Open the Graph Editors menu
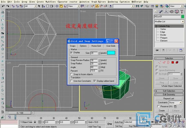Screen dimensions: 186x128 [x=98, y=2]
